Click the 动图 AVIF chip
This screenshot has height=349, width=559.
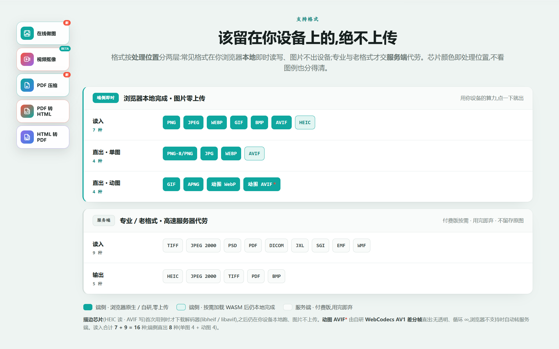pos(262,184)
